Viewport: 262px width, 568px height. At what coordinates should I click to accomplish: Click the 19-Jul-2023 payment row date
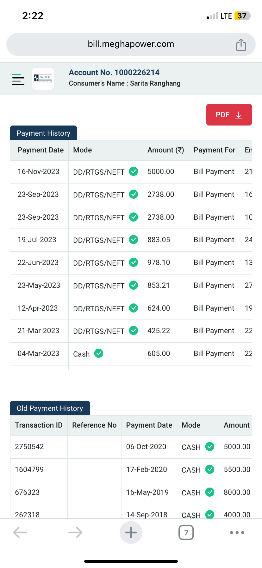pyautogui.click(x=37, y=240)
